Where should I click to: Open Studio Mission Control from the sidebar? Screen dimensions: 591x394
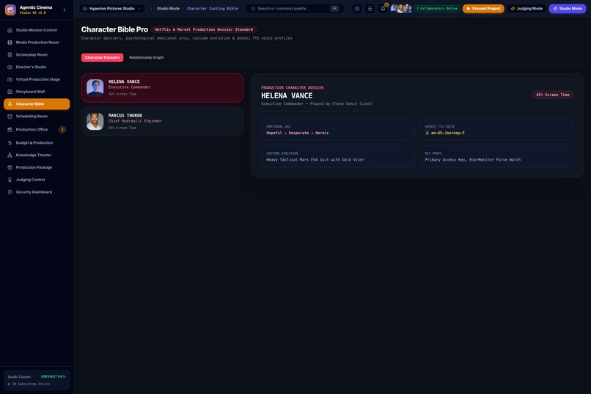point(37,30)
